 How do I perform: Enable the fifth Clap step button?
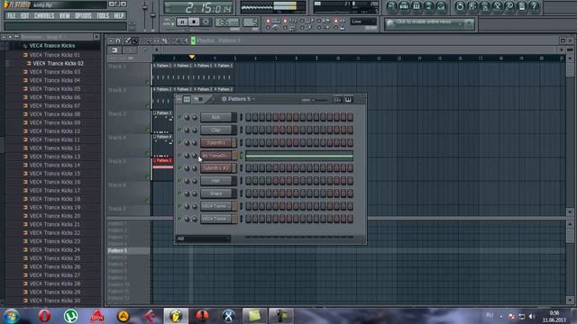tap(276, 130)
